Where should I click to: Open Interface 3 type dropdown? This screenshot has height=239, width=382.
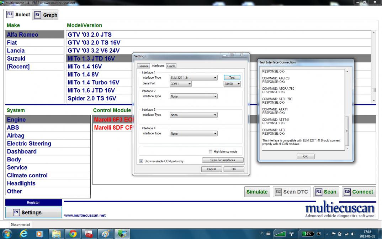tap(193, 115)
